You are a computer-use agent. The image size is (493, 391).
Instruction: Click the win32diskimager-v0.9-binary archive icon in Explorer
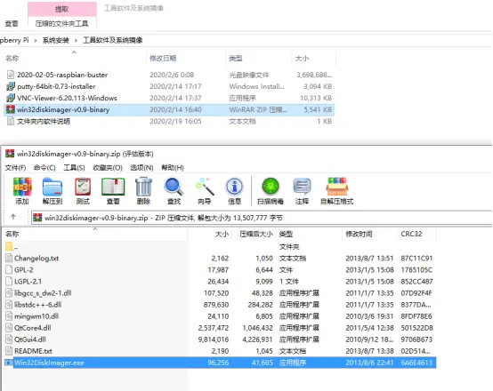[11, 109]
